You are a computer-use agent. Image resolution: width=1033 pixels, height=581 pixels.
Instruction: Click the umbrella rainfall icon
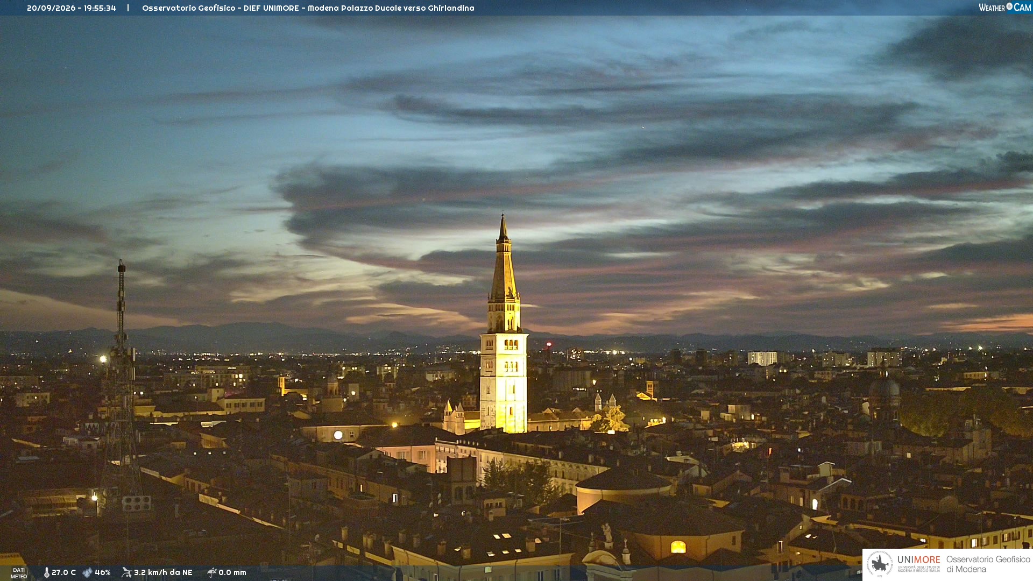pos(211,572)
